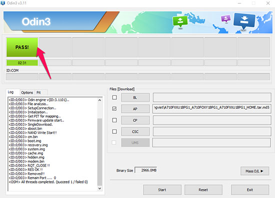Click log line 'NAND Write Start!!'

[33, 133]
